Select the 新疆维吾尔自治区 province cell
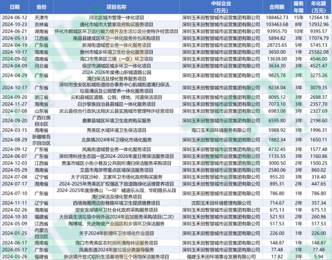This screenshot has width=332, height=260. [x=41, y=140]
